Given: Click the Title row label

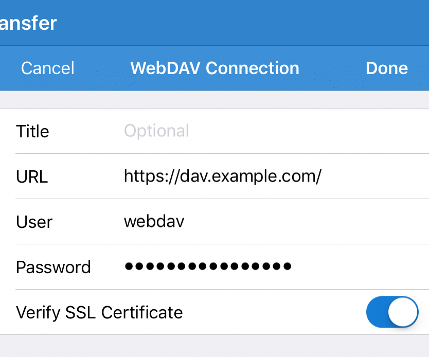Looking at the screenshot, I should point(32,131).
